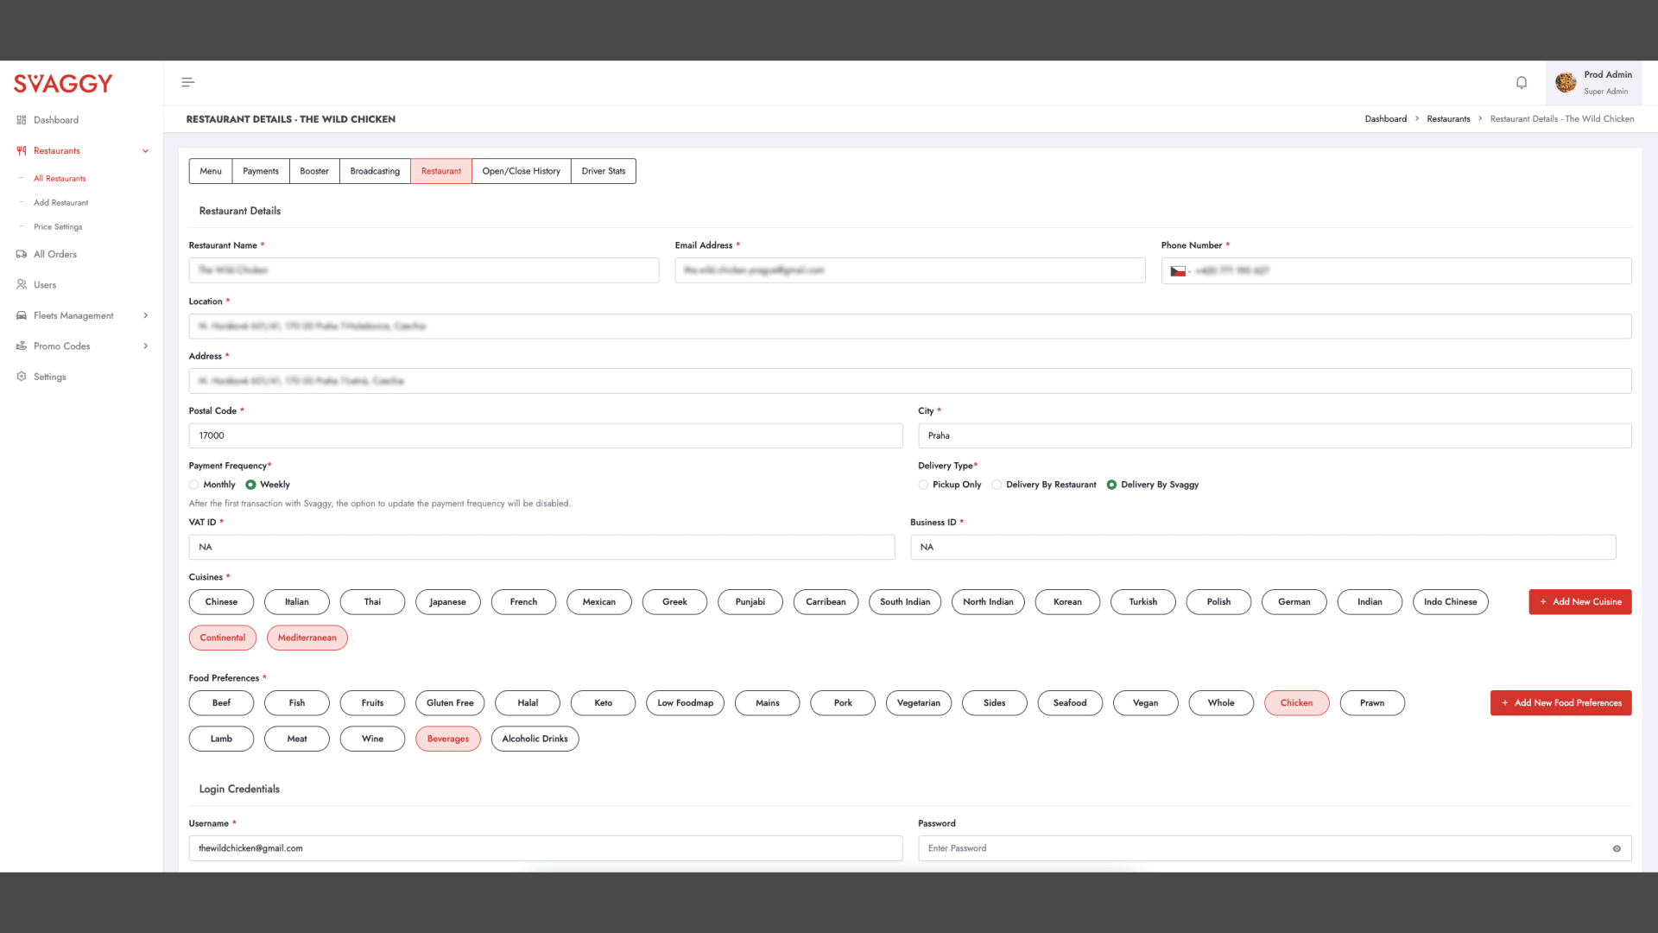Viewport: 1658px width, 933px height.
Task: Expand the Fleets Management chevron
Action: point(145,315)
